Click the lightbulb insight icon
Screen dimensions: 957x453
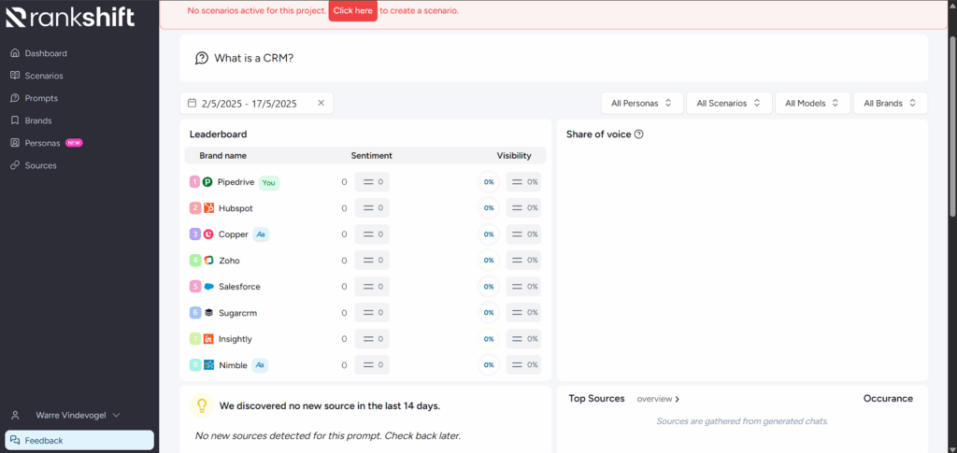pos(201,405)
